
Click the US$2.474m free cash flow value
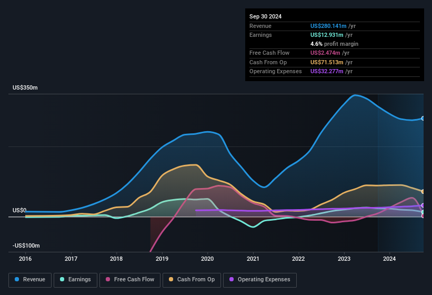click(x=325, y=53)
